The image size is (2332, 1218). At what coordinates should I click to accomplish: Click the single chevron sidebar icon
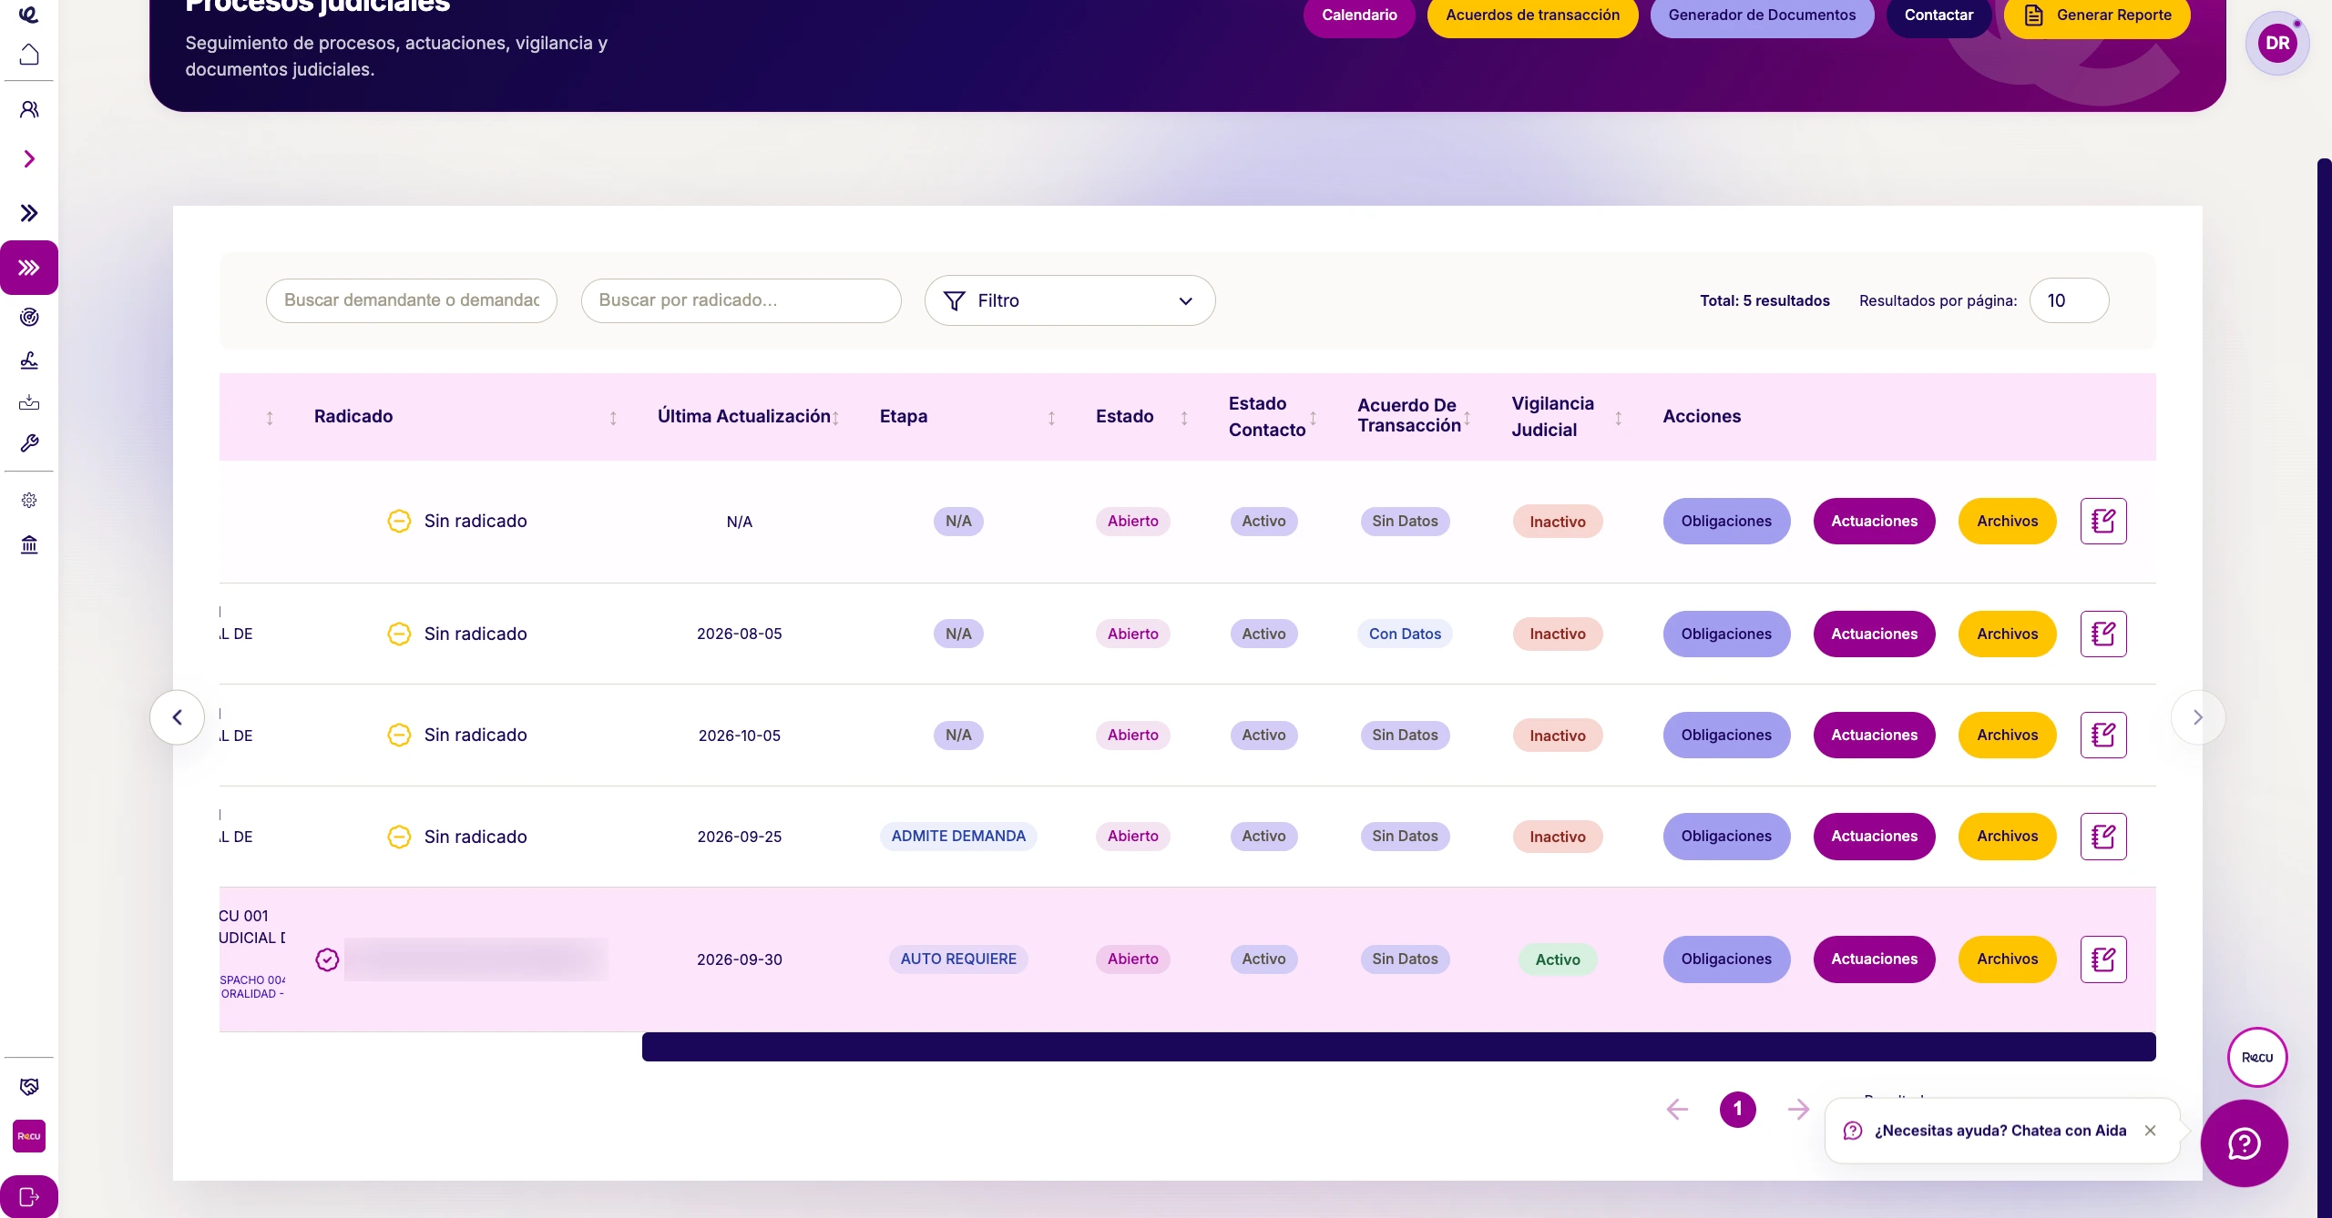coord(29,159)
